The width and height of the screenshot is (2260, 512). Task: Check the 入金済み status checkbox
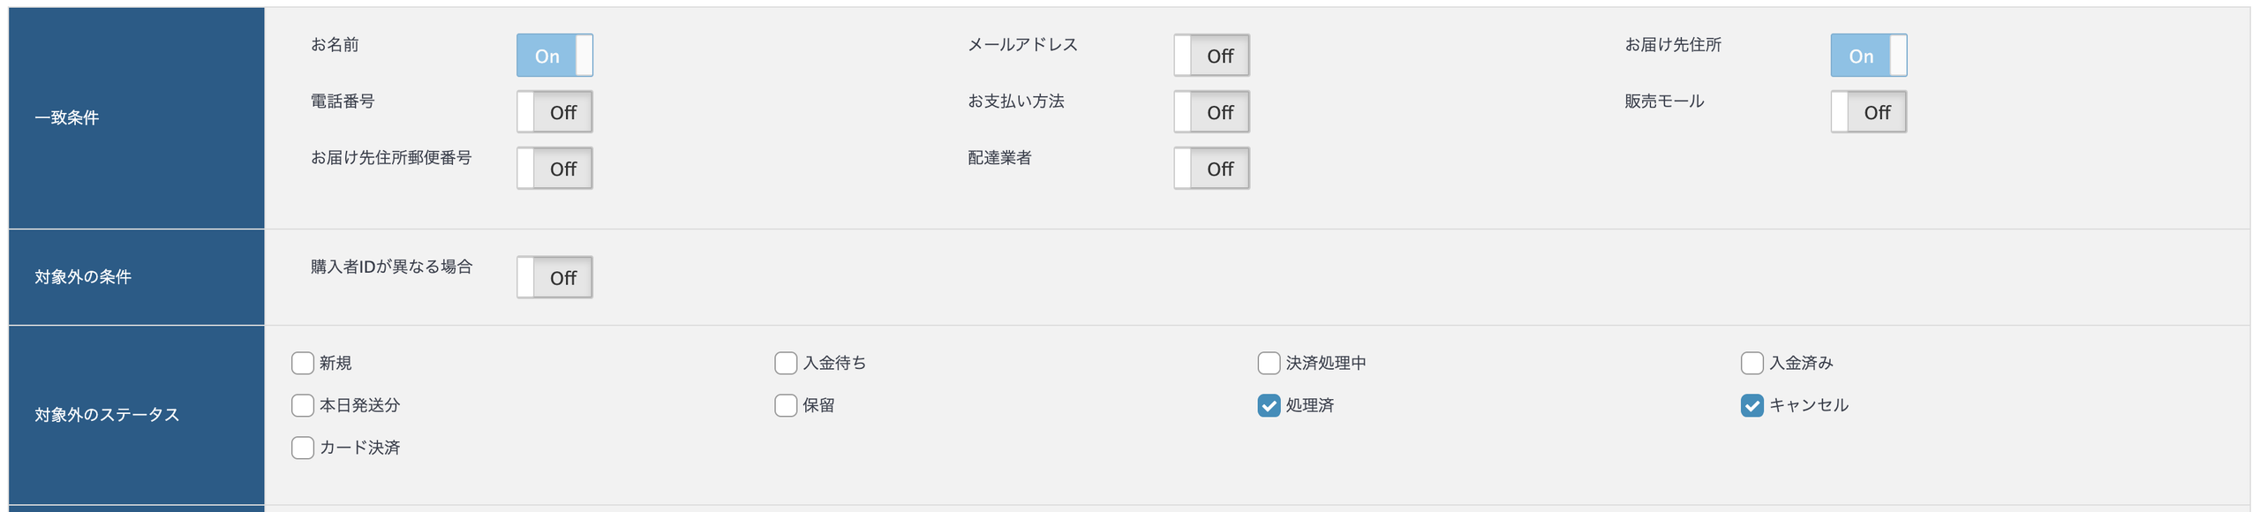click(x=1752, y=363)
